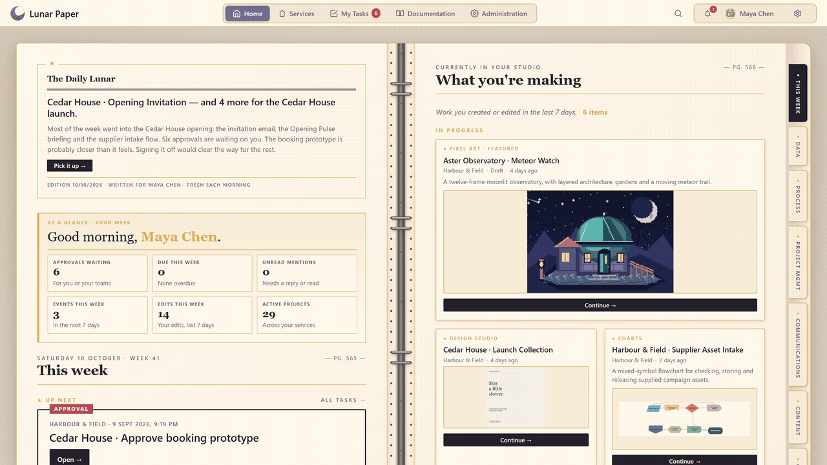Open the Approve booking prototype task
This screenshot has height=465, width=827.
(x=69, y=459)
